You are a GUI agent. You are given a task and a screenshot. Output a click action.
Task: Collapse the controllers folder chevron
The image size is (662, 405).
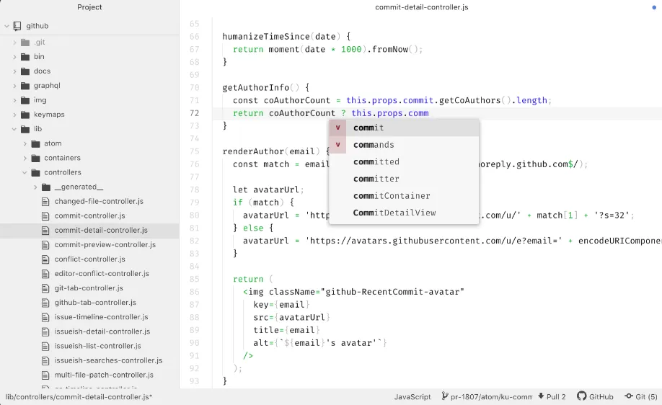coord(25,172)
